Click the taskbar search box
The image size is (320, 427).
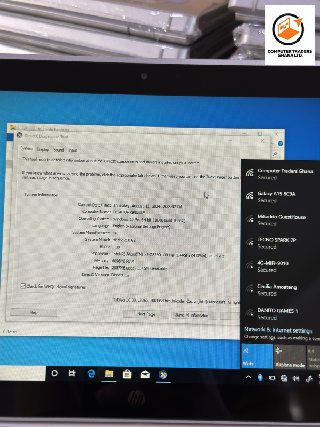pos(22,373)
